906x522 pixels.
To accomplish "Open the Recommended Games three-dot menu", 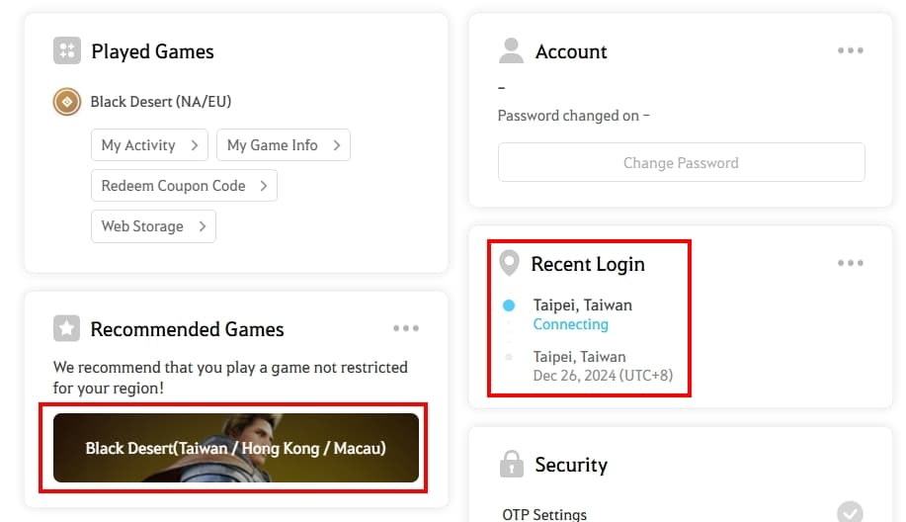I will [x=406, y=328].
